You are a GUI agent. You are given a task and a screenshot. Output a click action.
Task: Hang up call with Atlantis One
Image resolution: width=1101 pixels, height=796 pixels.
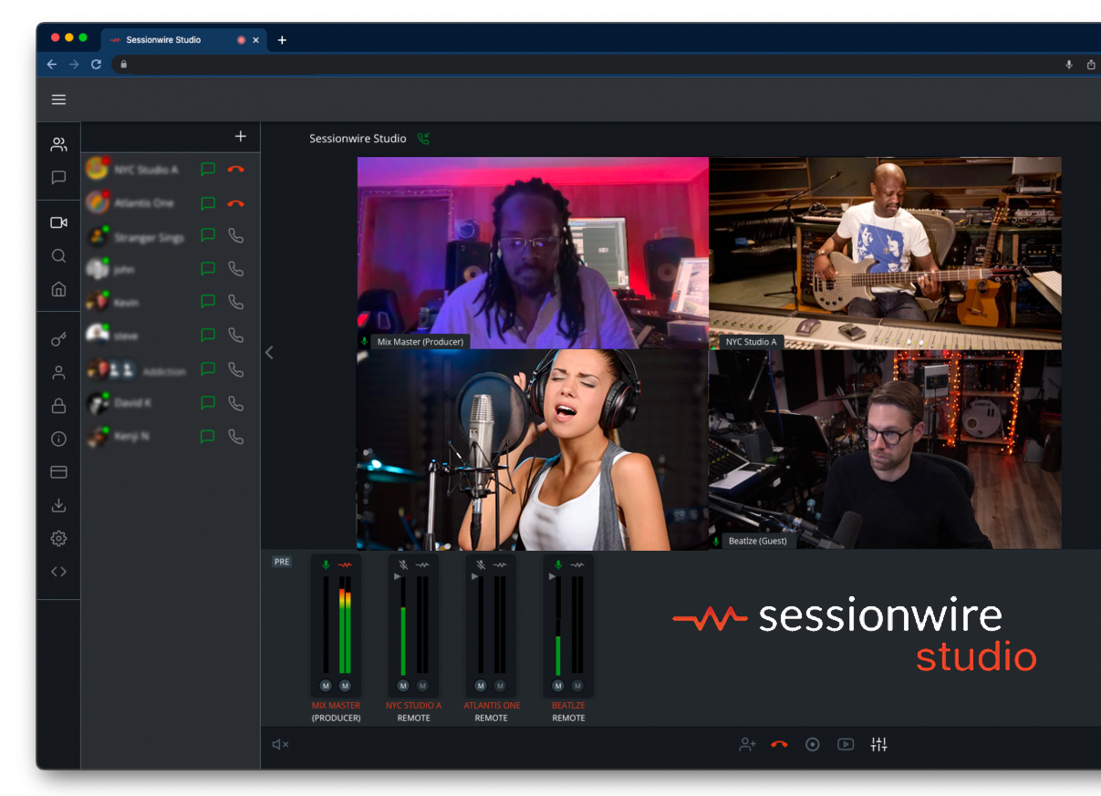[x=235, y=203]
